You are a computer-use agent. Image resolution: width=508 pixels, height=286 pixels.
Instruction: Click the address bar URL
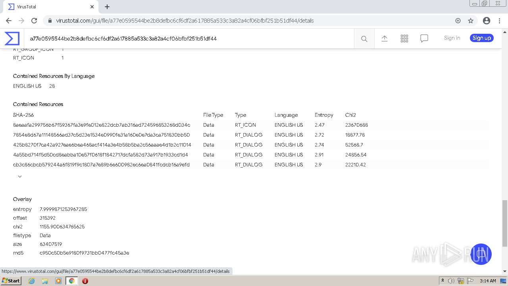pos(185,21)
